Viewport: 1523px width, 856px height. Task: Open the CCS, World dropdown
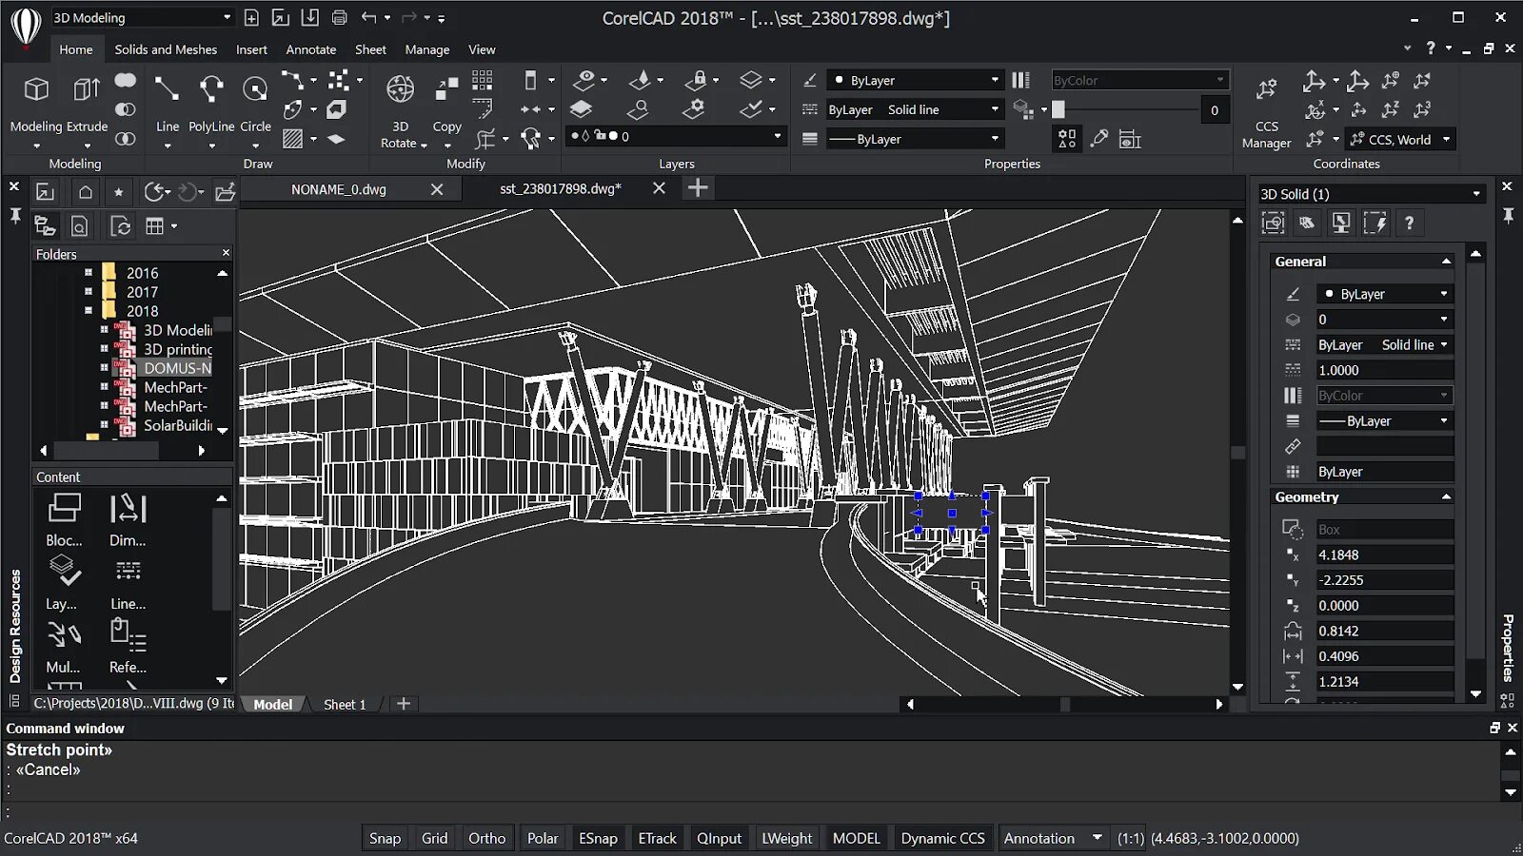[1401, 139]
